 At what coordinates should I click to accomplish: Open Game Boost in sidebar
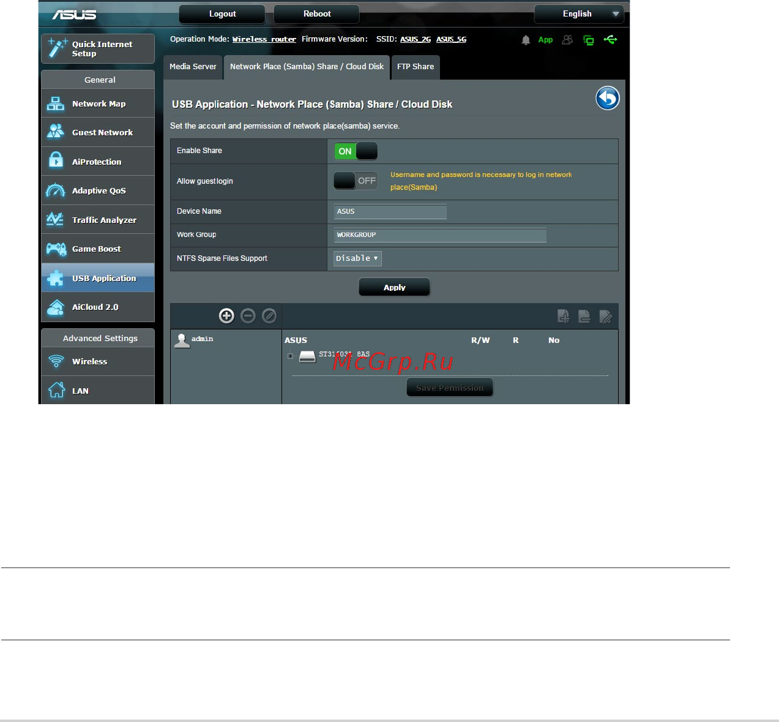click(98, 249)
